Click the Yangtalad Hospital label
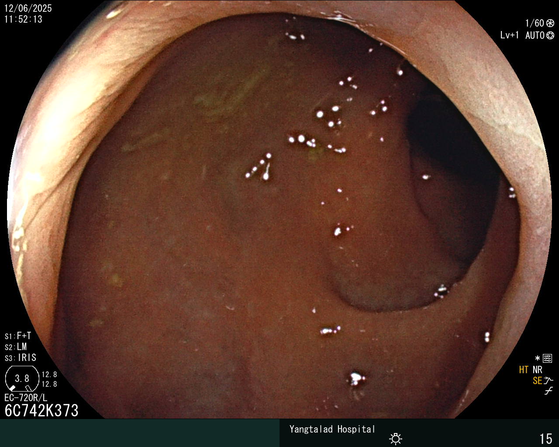559x447 pixels. click(x=332, y=429)
